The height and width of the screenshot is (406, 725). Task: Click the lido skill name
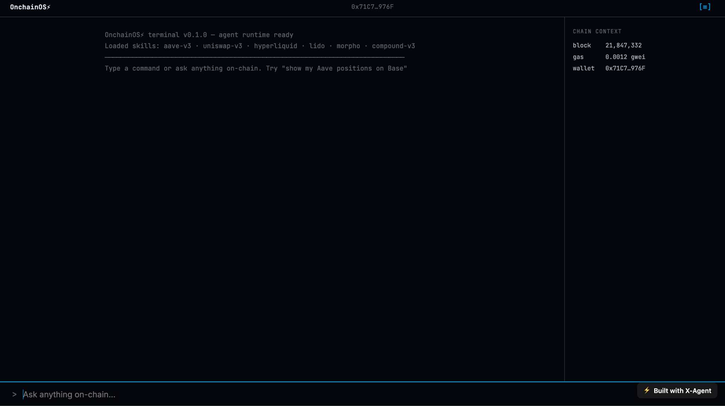(x=317, y=46)
